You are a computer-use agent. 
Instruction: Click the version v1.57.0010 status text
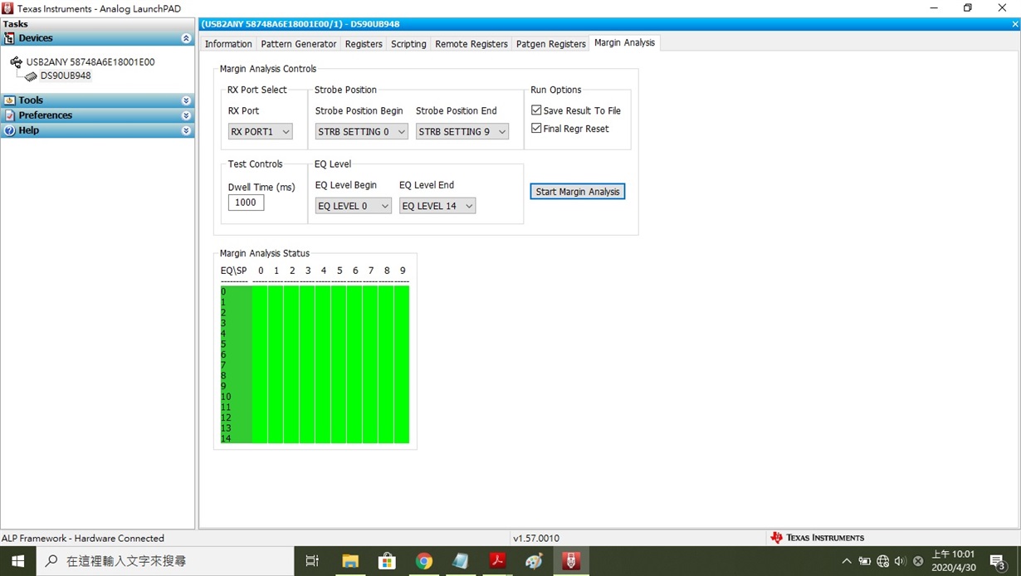pyautogui.click(x=536, y=538)
